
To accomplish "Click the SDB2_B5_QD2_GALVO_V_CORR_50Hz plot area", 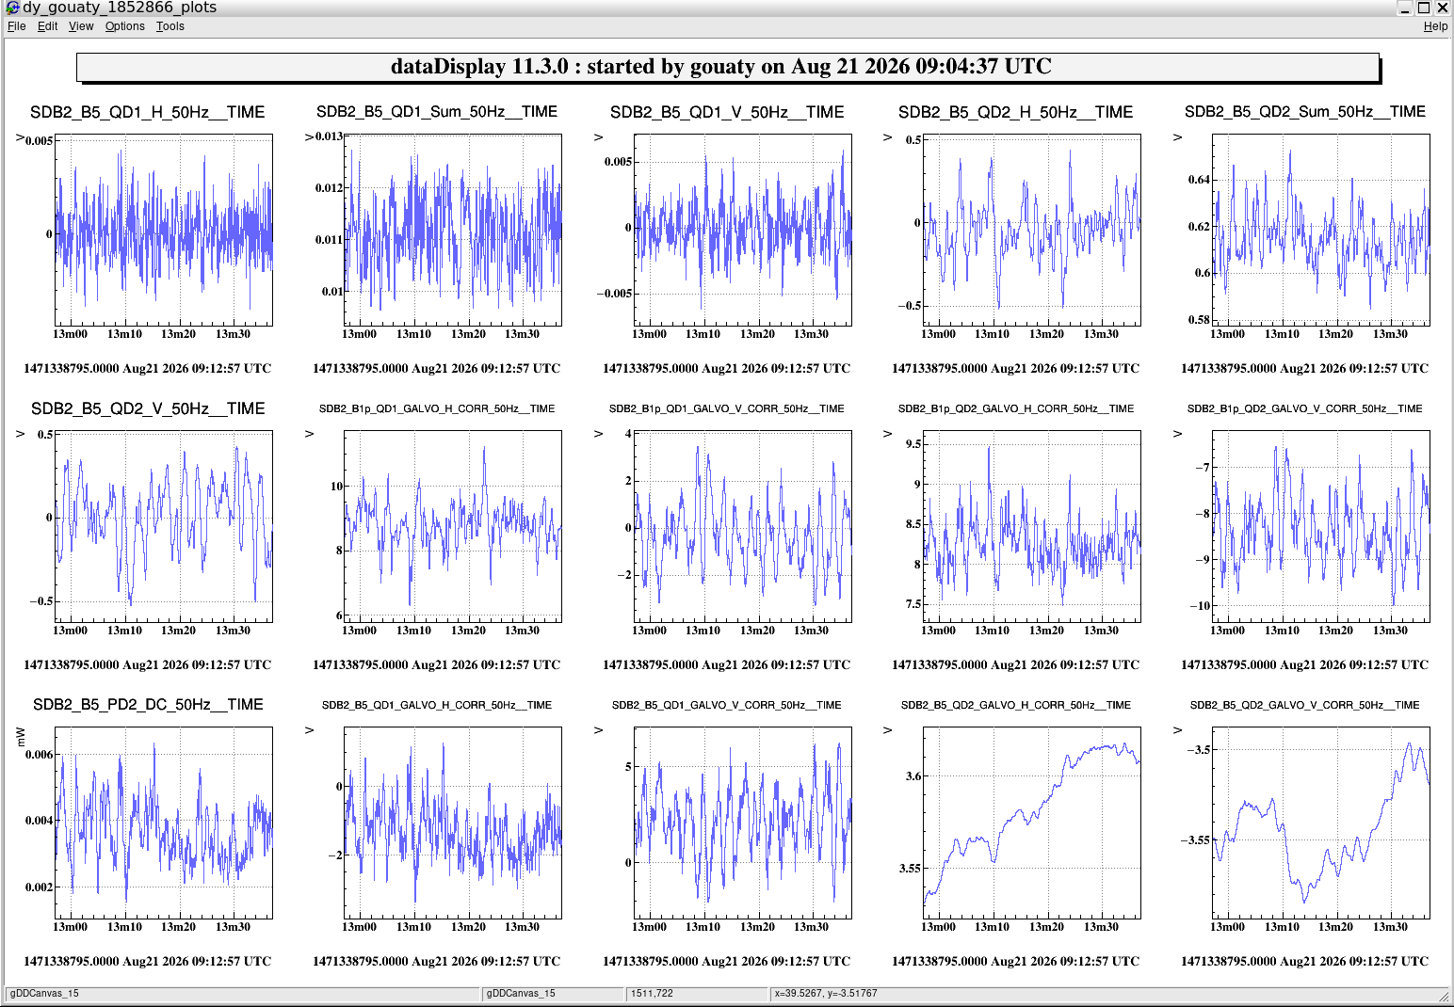I will click(x=1321, y=823).
